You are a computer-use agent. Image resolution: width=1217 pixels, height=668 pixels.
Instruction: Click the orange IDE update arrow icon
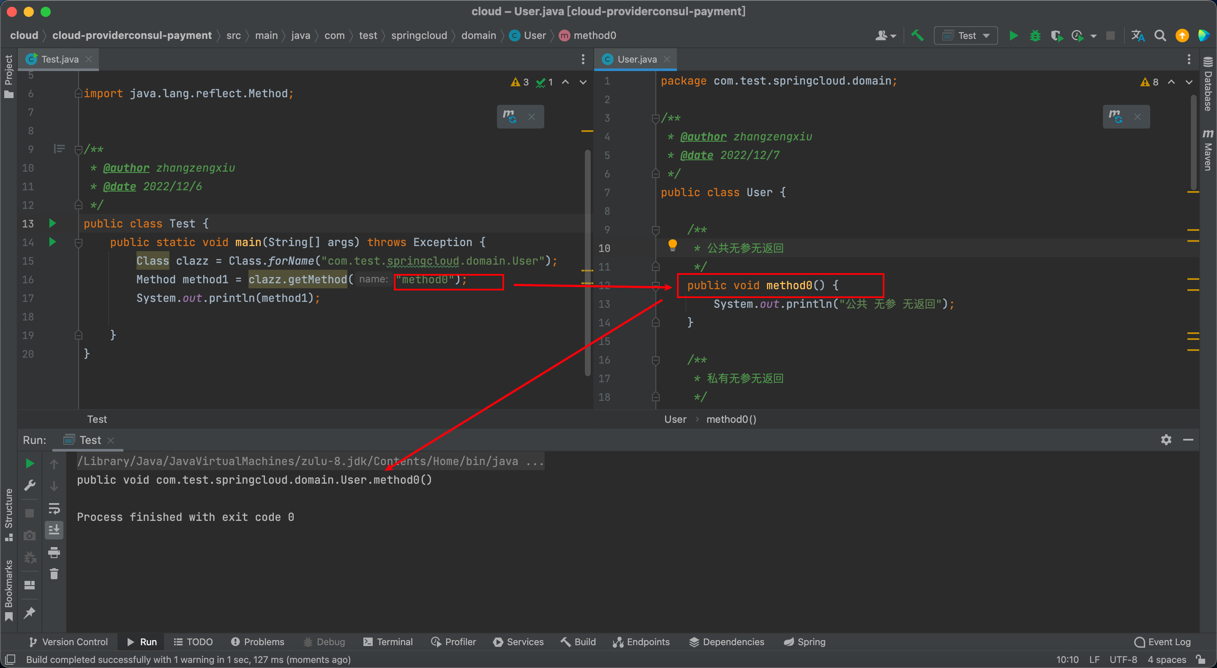coord(1182,36)
